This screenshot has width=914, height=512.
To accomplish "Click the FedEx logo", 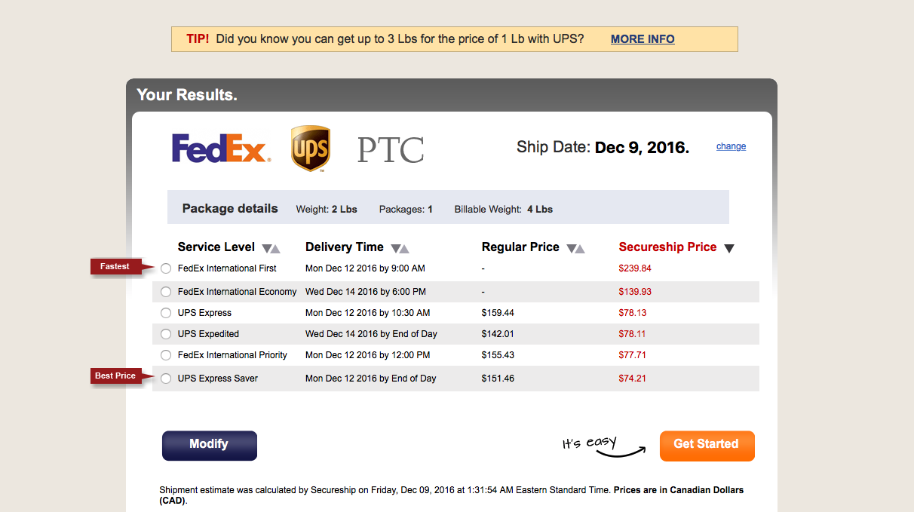I will 220,149.
